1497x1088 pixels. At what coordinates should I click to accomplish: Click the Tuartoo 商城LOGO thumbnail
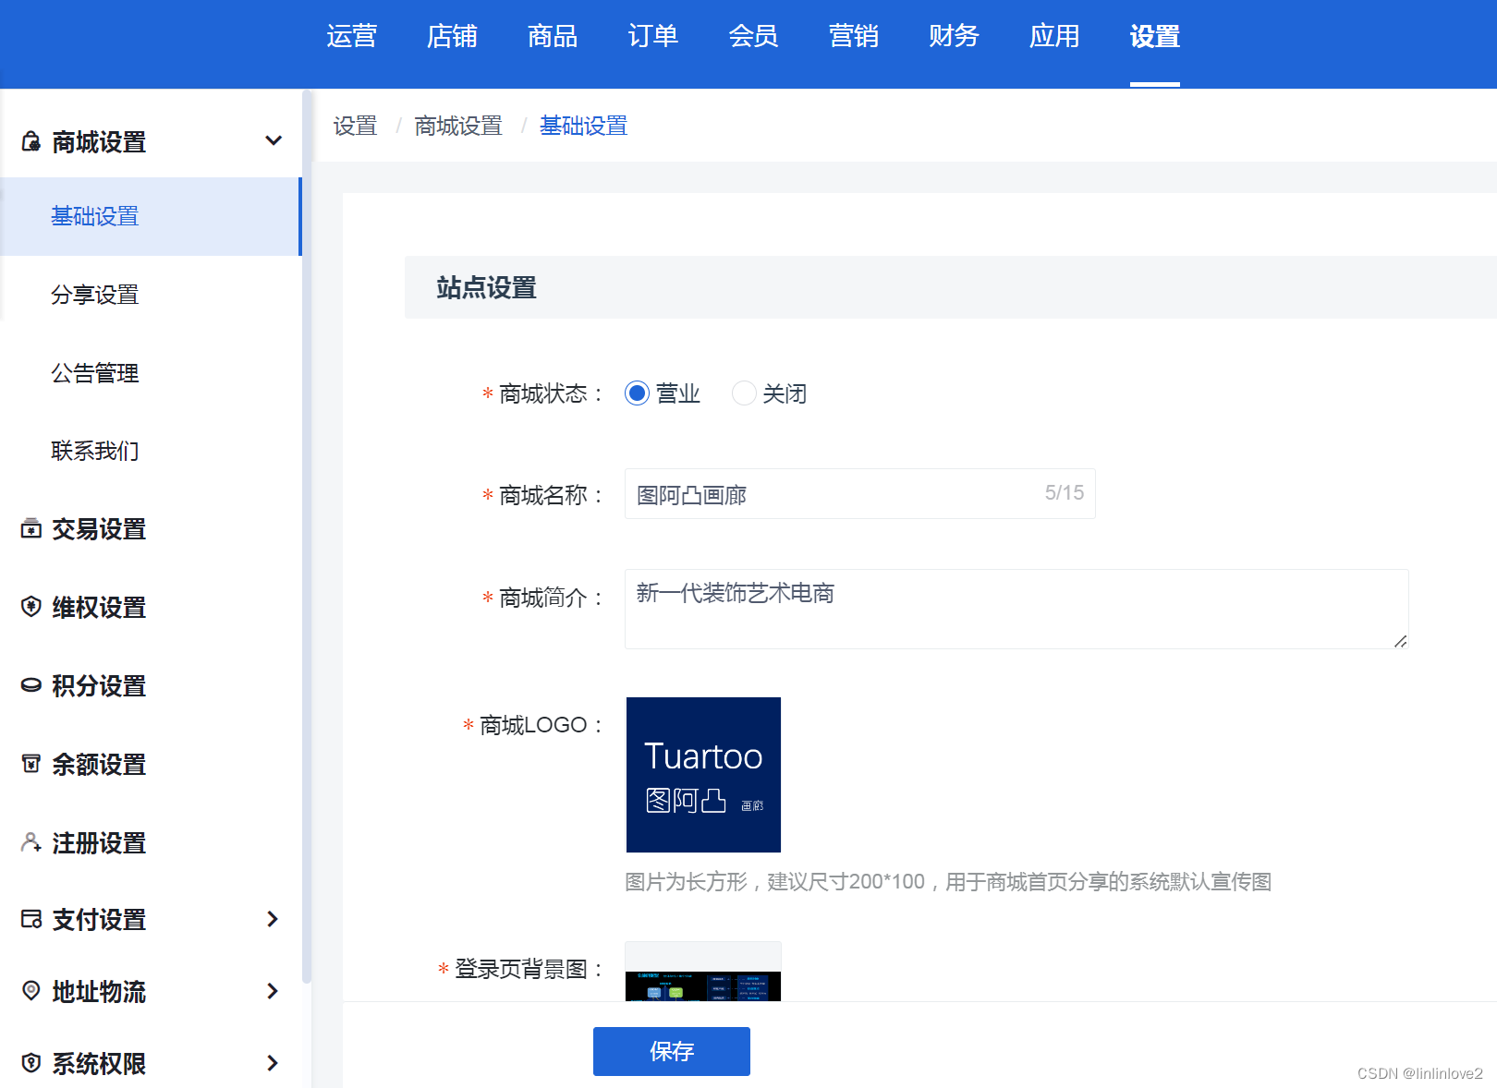[703, 775]
